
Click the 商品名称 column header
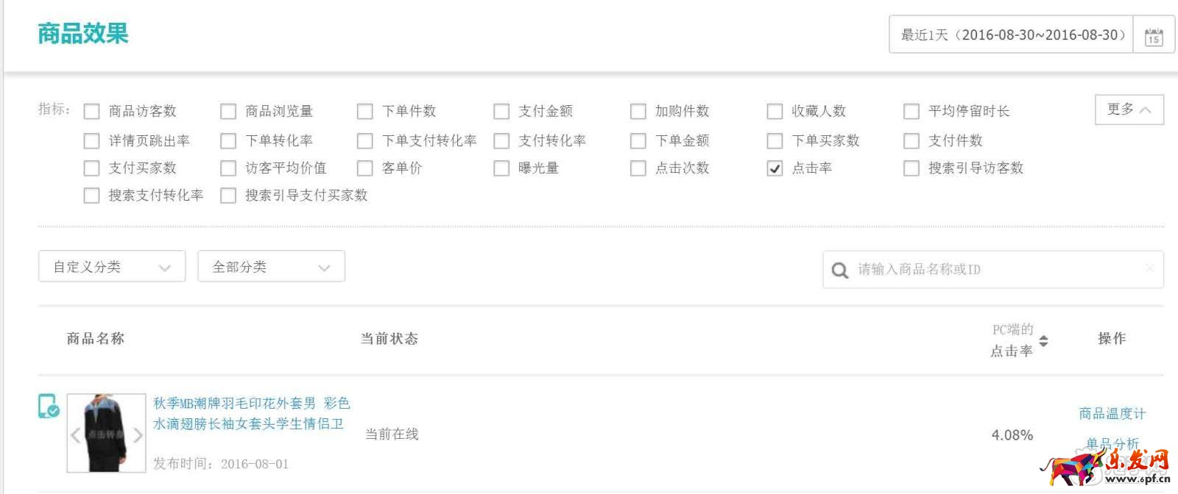pos(96,339)
